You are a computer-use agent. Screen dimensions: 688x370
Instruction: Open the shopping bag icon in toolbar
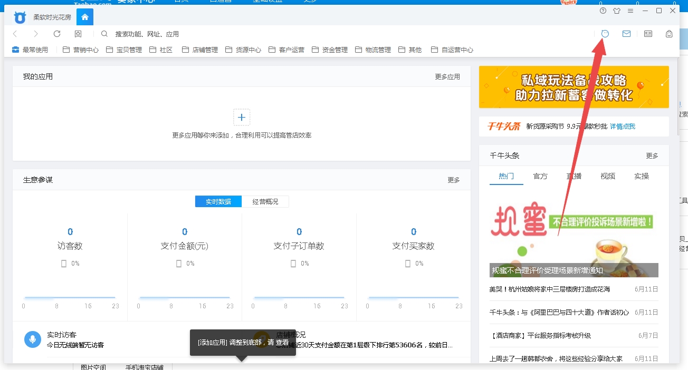click(669, 34)
